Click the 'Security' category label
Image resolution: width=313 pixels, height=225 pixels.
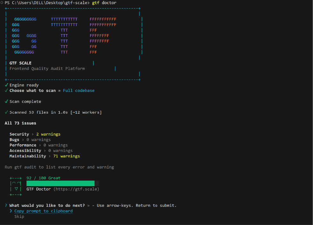pyautogui.click(x=19, y=134)
